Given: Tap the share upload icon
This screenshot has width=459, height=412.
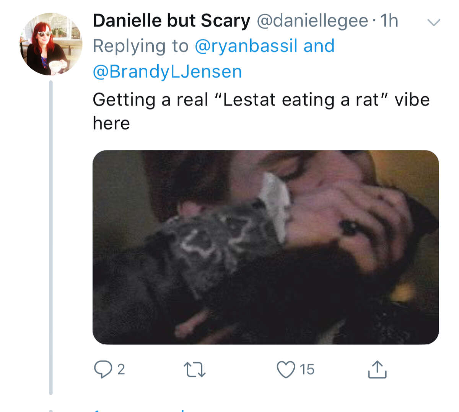Looking at the screenshot, I should coord(377,370).
